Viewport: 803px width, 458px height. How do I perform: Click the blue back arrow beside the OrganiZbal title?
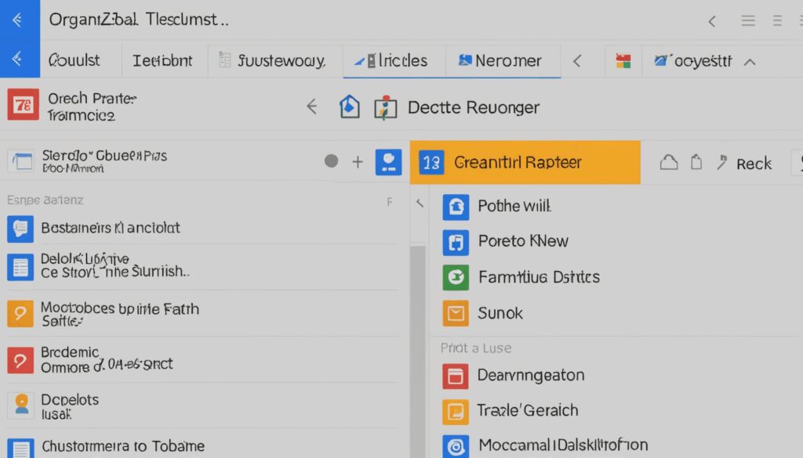pyautogui.click(x=19, y=20)
